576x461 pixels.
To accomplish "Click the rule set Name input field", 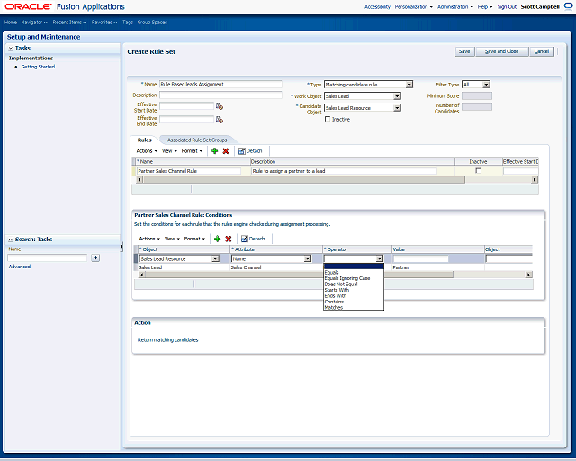I will click(220, 84).
